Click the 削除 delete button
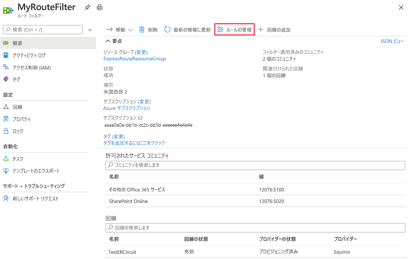 149,30
